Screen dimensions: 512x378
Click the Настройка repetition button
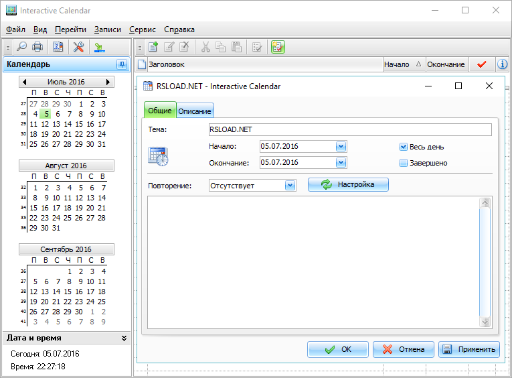(348, 184)
